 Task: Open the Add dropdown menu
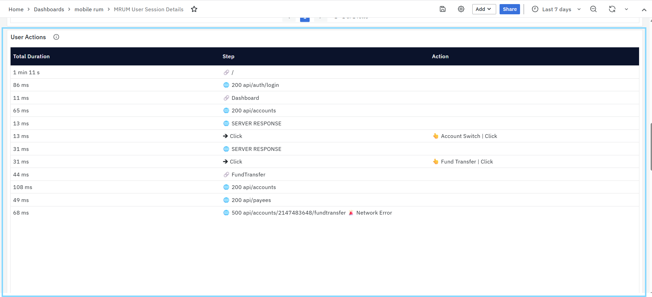pyautogui.click(x=484, y=9)
